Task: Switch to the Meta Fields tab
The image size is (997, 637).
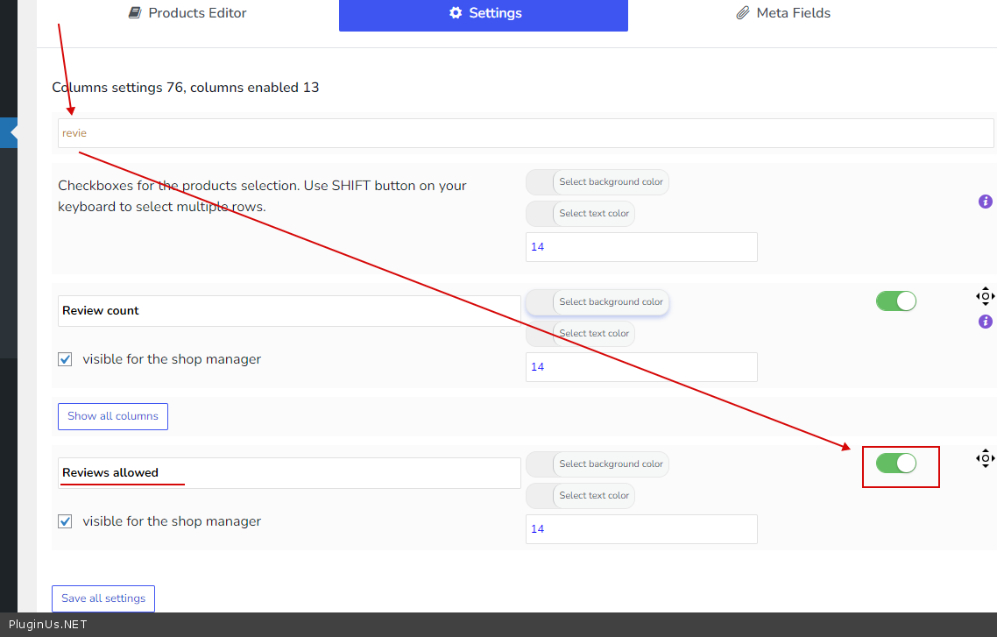Action: click(783, 13)
